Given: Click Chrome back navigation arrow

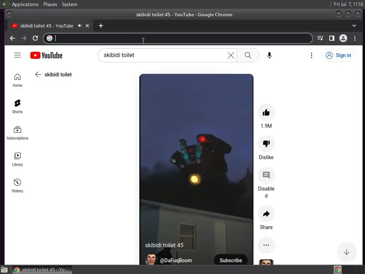Looking at the screenshot, I should tap(12, 38).
